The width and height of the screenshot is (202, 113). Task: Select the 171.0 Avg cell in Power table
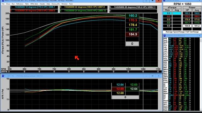tap(197, 19)
